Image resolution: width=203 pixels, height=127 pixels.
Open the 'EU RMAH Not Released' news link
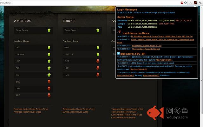[x=162, y=37]
